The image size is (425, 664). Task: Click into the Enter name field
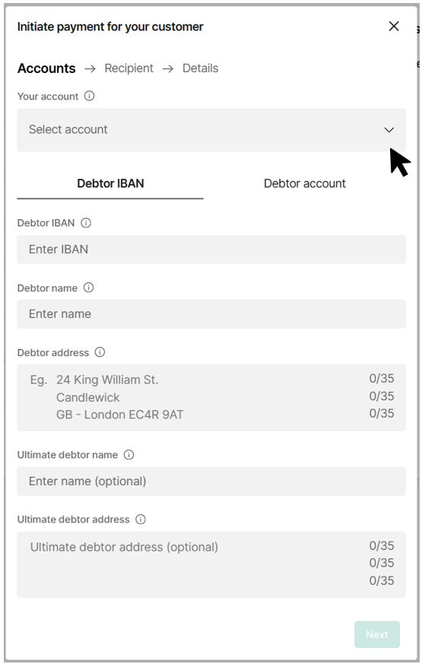211,314
